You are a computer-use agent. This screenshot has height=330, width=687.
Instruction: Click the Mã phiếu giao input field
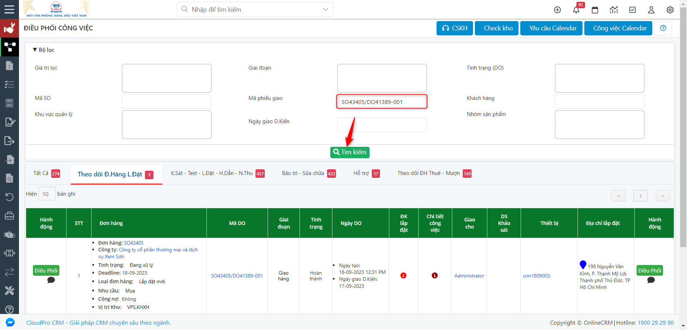point(382,101)
